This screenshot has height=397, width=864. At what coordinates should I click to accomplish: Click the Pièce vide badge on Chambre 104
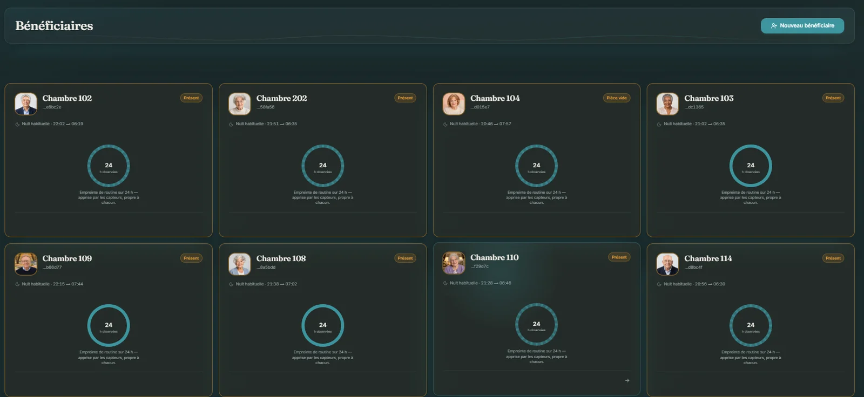tap(617, 98)
